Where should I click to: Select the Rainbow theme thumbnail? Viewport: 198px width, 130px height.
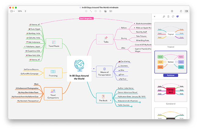click(171, 62)
